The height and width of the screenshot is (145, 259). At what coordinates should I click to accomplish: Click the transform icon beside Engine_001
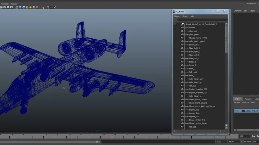point(182,110)
